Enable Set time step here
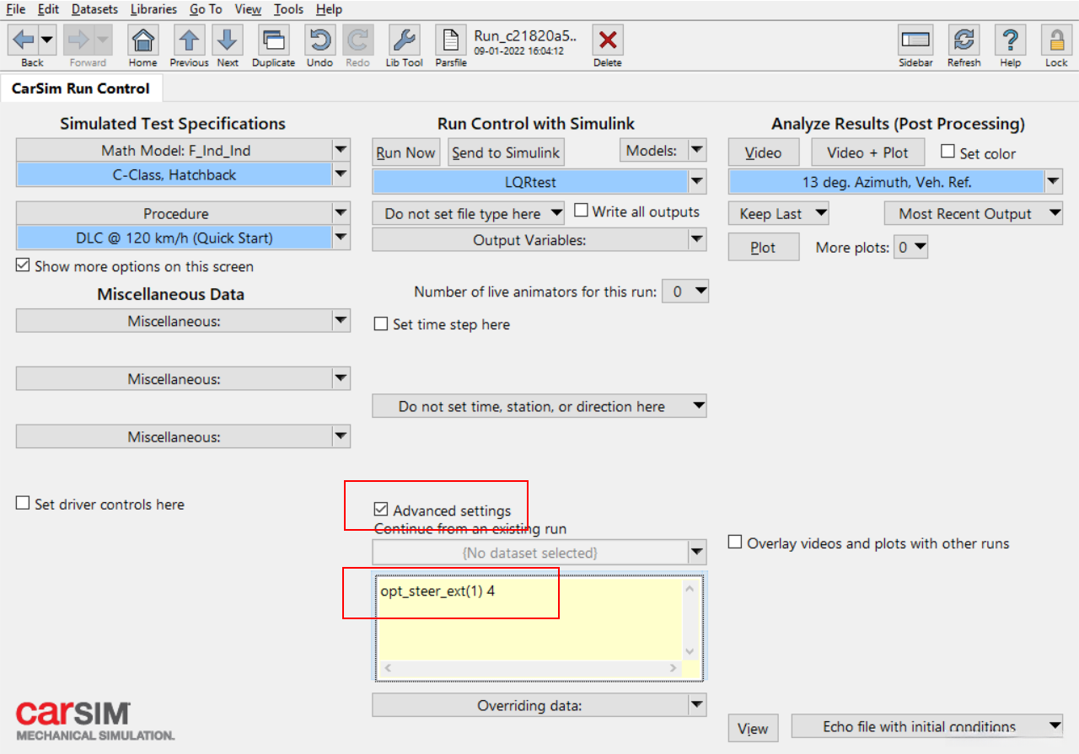The height and width of the screenshot is (754, 1079). pos(381,324)
